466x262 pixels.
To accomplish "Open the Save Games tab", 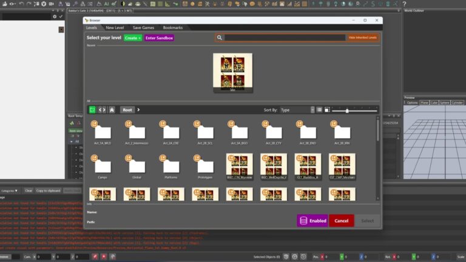I will tap(143, 28).
